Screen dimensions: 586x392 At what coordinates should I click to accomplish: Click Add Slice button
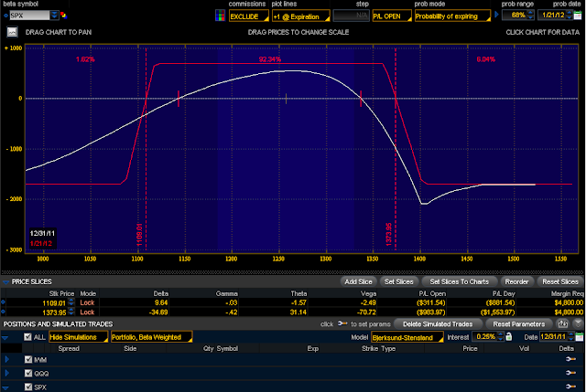coord(358,281)
